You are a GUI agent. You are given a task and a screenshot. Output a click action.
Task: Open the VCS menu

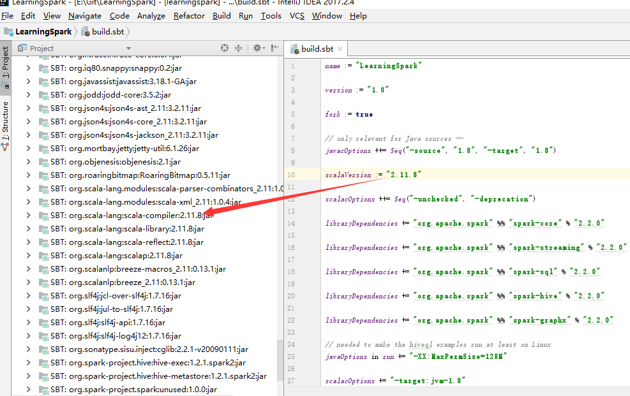(297, 16)
